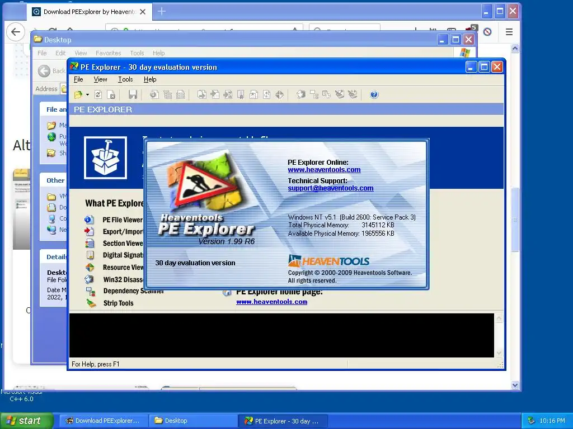Open the View menu in PE Explorer

tap(100, 79)
